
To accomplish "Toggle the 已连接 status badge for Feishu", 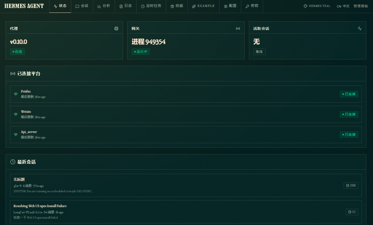I will coord(349,94).
